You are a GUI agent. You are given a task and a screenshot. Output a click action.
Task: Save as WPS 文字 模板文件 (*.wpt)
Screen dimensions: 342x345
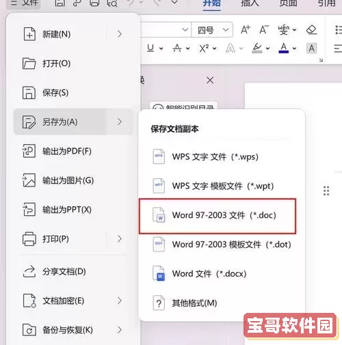coord(218,186)
